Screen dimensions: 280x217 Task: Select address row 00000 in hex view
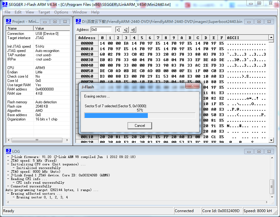(87, 43)
